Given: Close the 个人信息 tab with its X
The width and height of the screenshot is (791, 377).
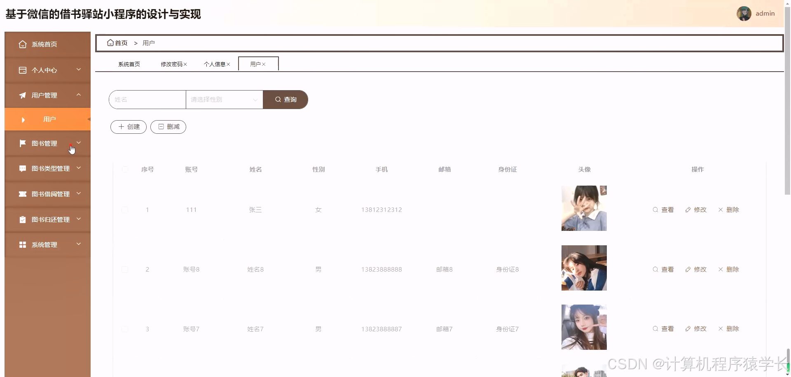Looking at the screenshot, I should pyautogui.click(x=228, y=64).
